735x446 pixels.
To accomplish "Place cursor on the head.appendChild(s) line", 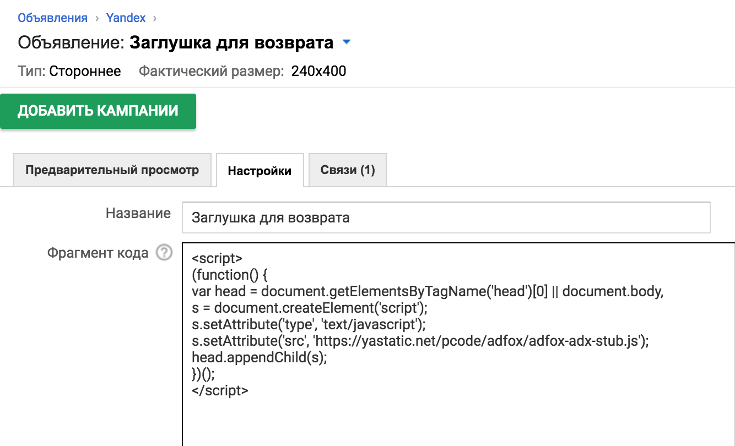I will pos(259,357).
